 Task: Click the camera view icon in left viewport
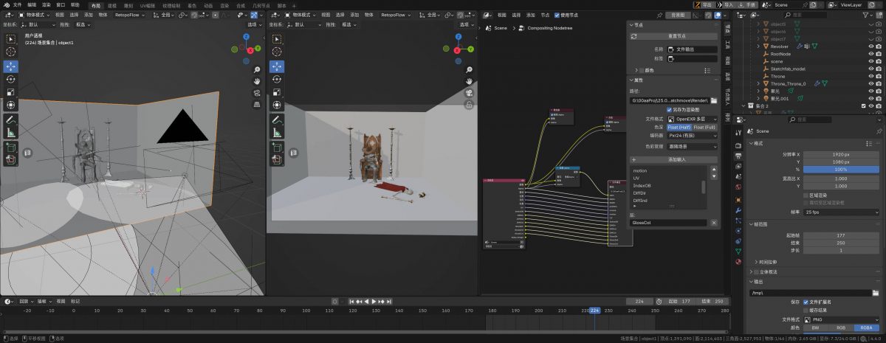coord(257,92)
